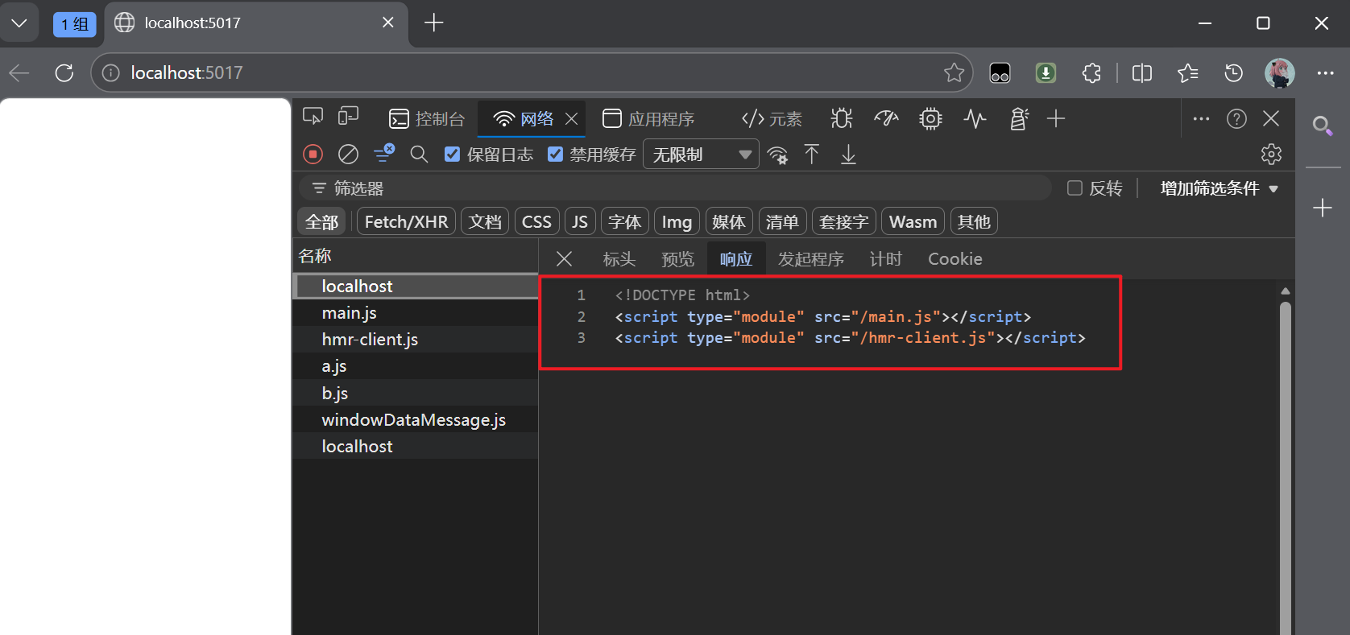Image resolution: width=1350 pixels, height=635 pixels.
Task: Open the 发起程序 initiator tab
Action: (811, 259)
